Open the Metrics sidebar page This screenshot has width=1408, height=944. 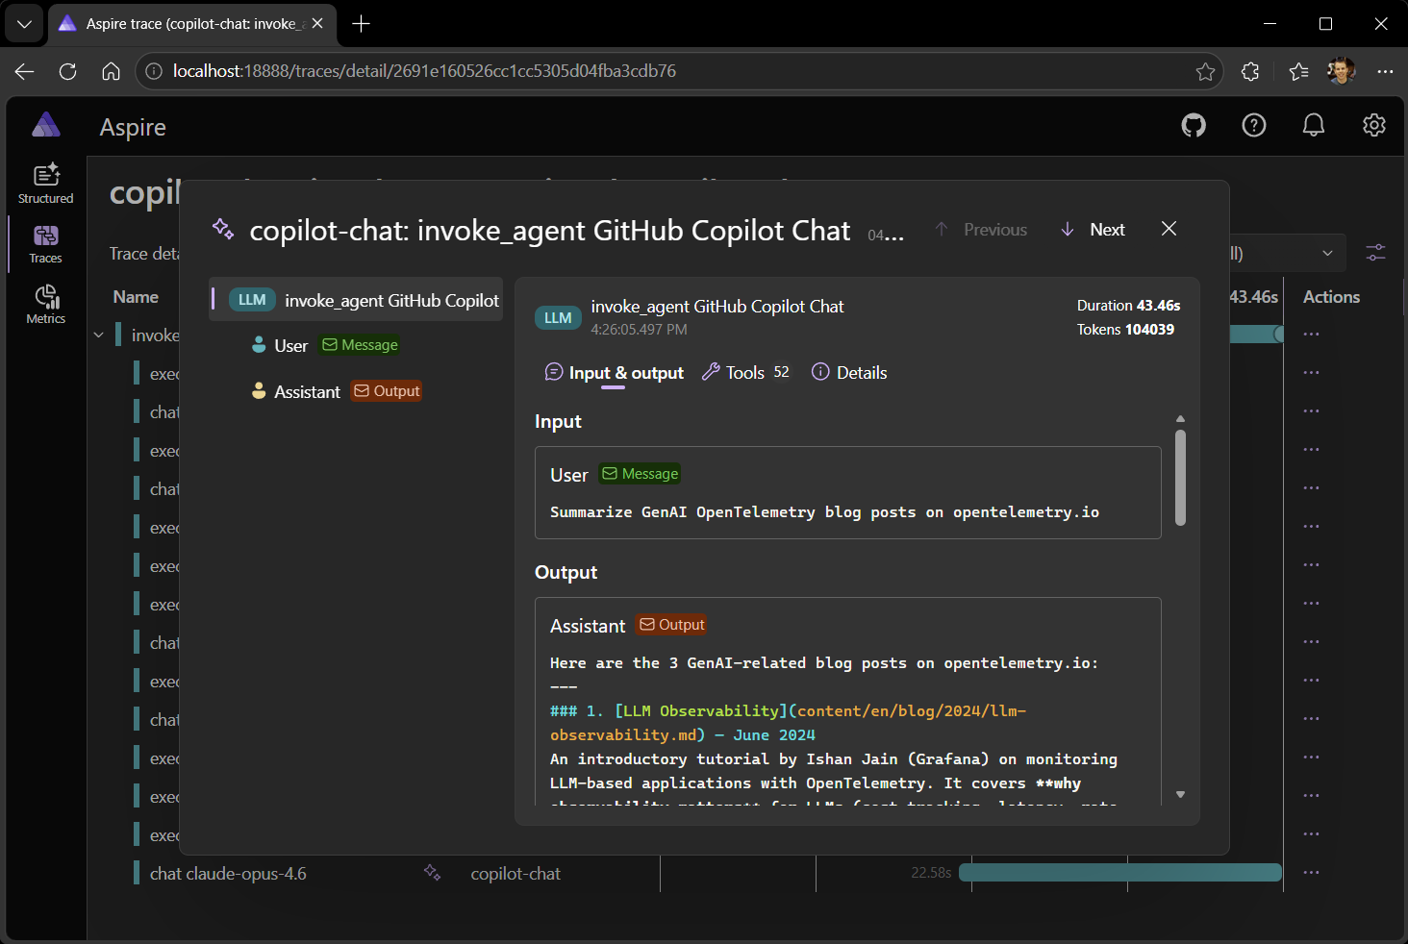[45, 305]
